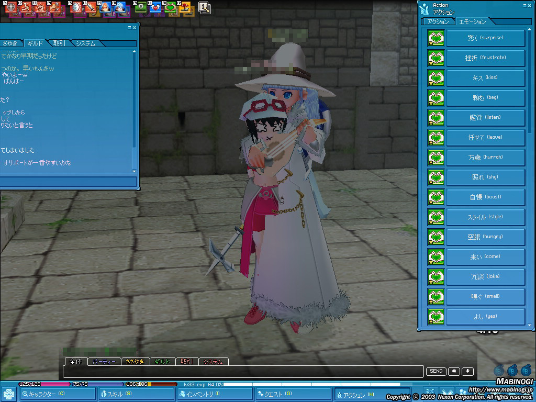Click the leftmost blue B orb
Image resolution: width=536 pixels, height=402 pixels.
(499, 371)
